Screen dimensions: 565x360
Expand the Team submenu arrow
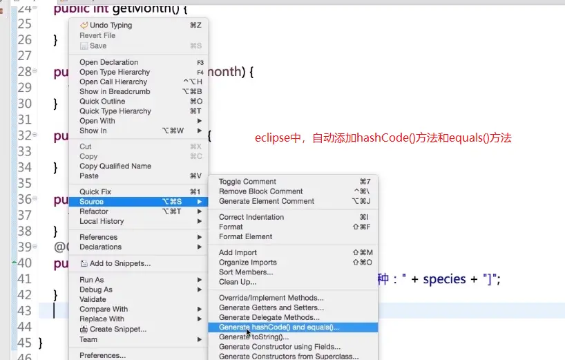point(199,339)
